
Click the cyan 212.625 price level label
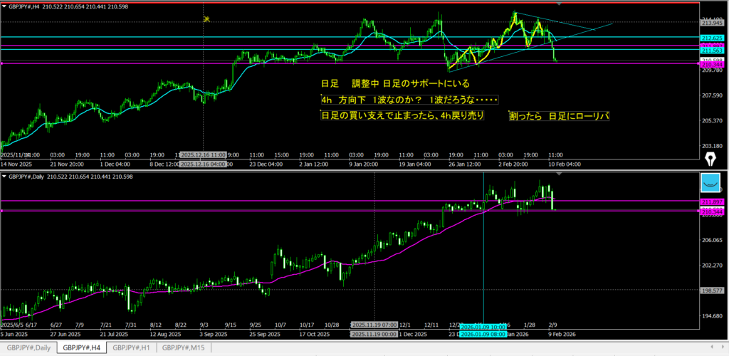(x=713, y=37)
